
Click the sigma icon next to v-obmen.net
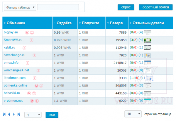click(37, 101)
